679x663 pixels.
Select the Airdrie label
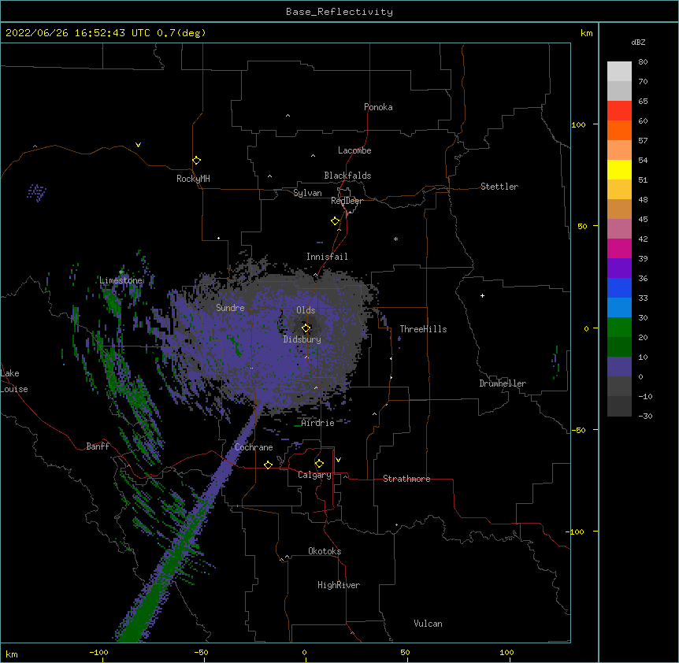tap(318, 423)
